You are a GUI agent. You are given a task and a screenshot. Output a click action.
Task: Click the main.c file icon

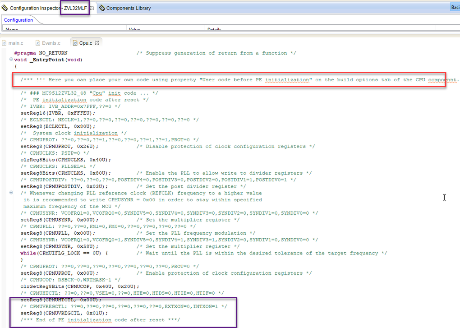(x=4, y=43)
